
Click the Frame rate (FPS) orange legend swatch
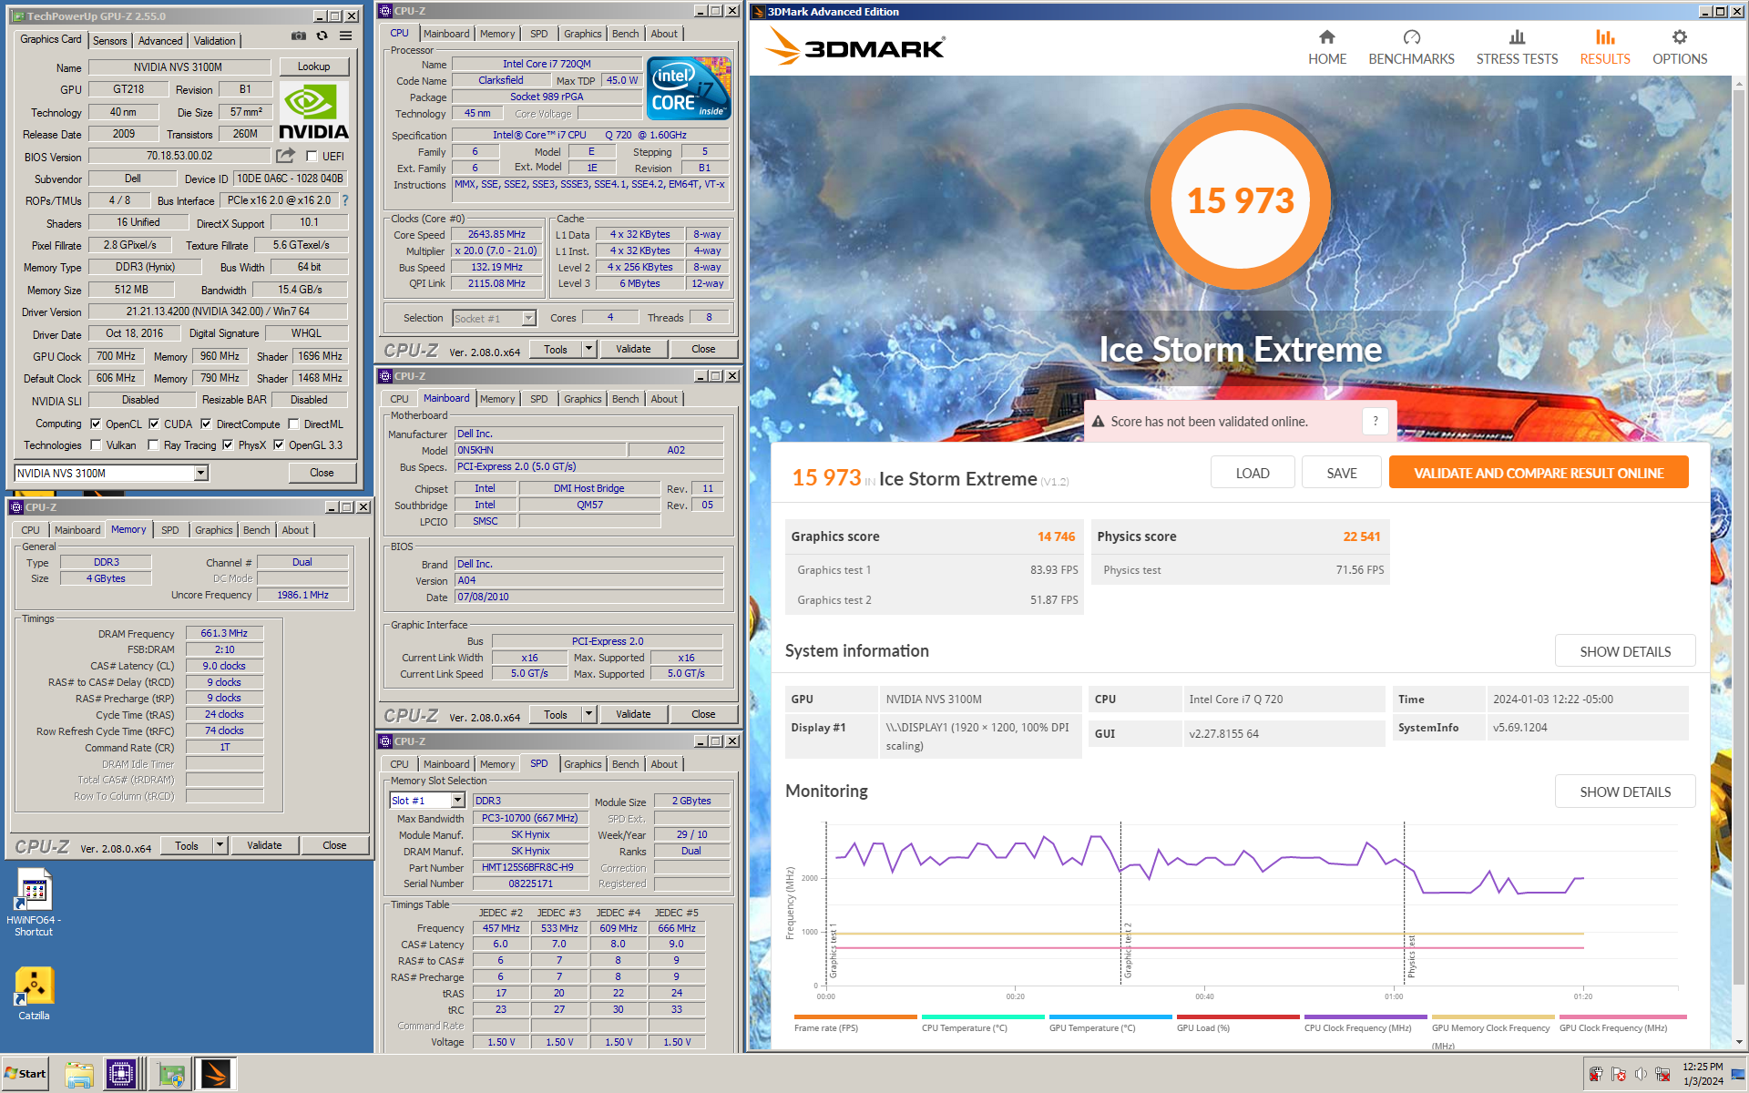(x=855, y=1016)
